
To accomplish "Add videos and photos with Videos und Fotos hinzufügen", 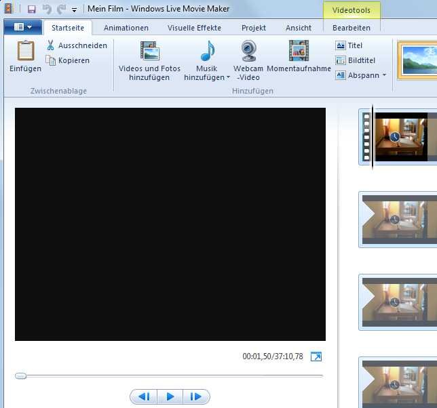I will [x=149, y=52].
